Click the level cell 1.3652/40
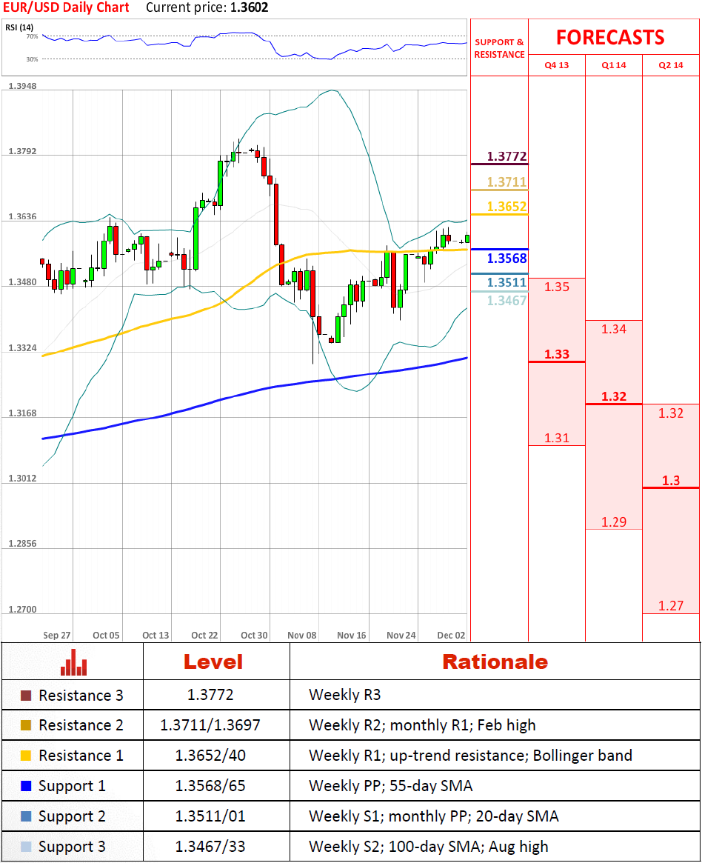The image size is (702, 863). coord(210,755)
